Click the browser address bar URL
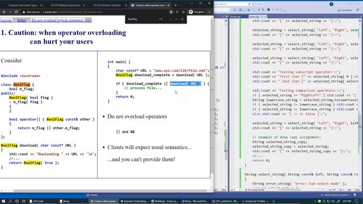The width and height of the screenshot is (363, 204). [73, 12]
